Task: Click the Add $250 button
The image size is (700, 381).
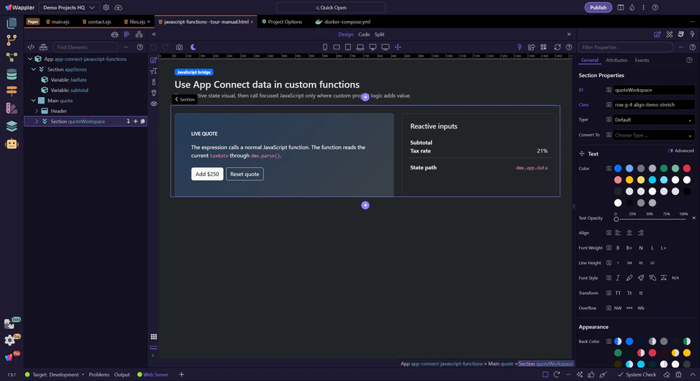Action: pyautogui.click(x=207, y=174)
